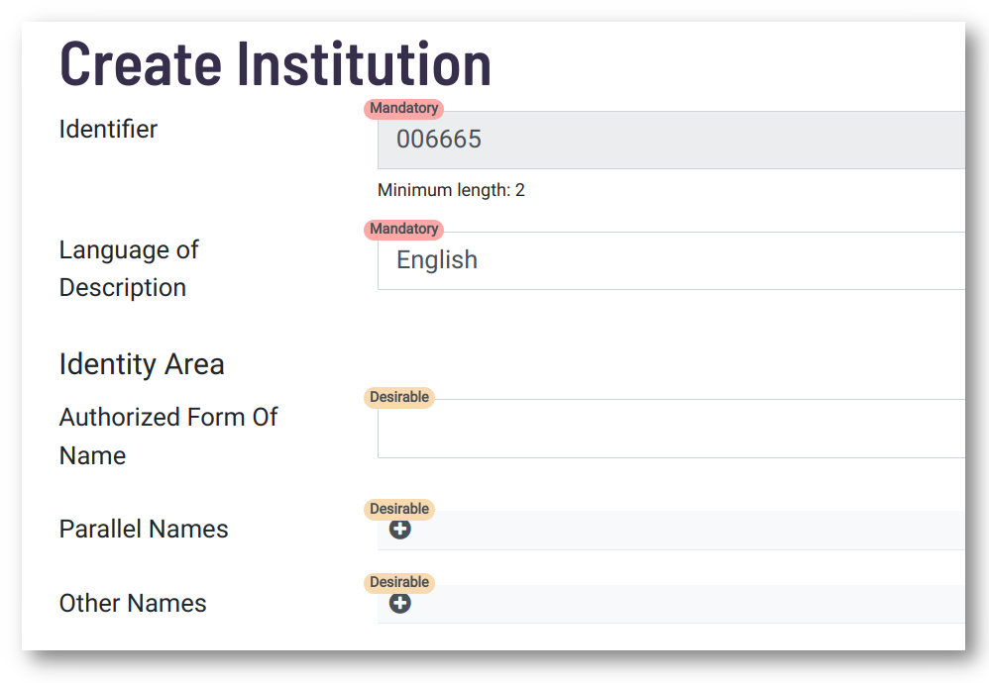The width and height of the screenshot is (989, 683).
Task: Select the Identifier field label
Action: (x=108, y=129)
